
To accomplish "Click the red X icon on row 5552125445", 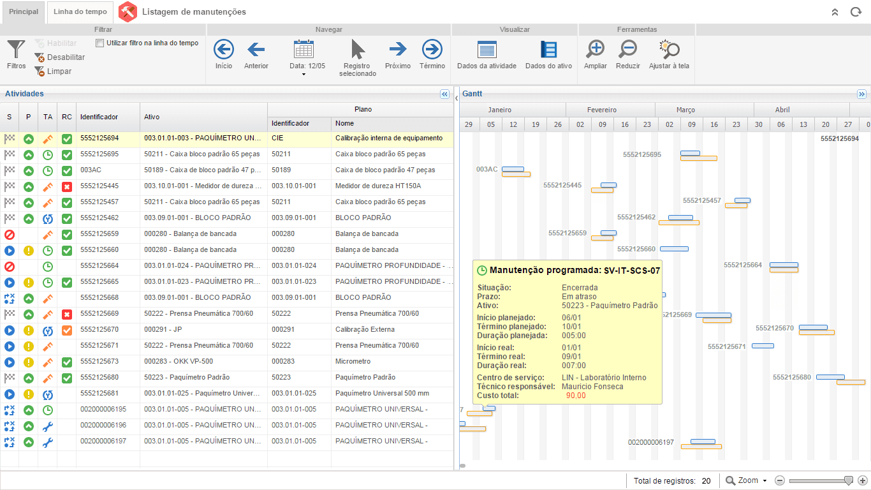I will [67, 186].
